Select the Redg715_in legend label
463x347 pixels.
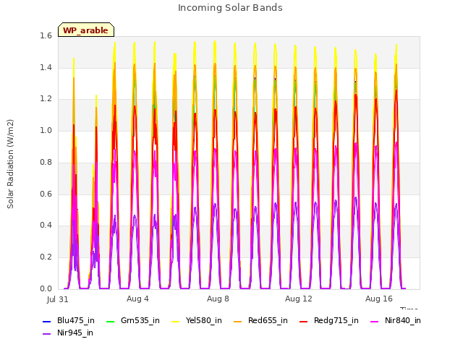[336, 321]
